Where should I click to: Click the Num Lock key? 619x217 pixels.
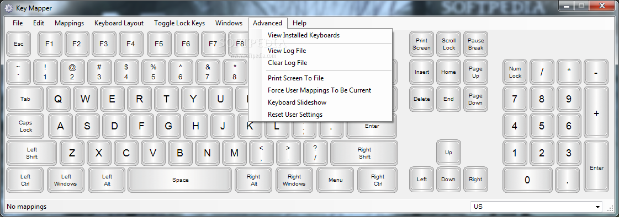(515, 72)
